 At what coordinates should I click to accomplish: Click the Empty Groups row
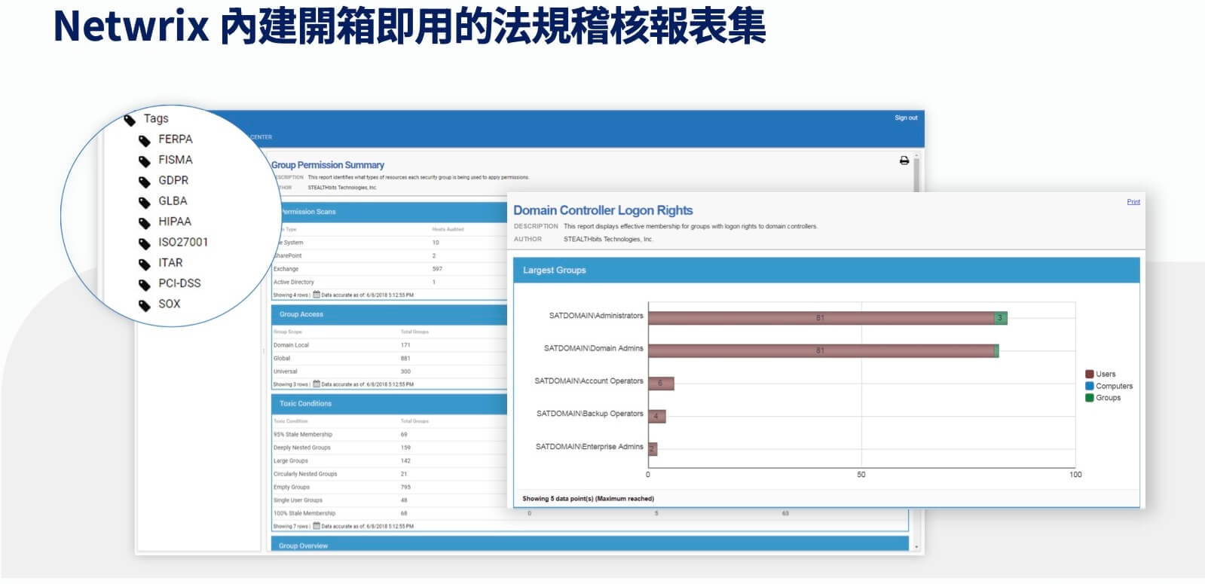[390, 487]
